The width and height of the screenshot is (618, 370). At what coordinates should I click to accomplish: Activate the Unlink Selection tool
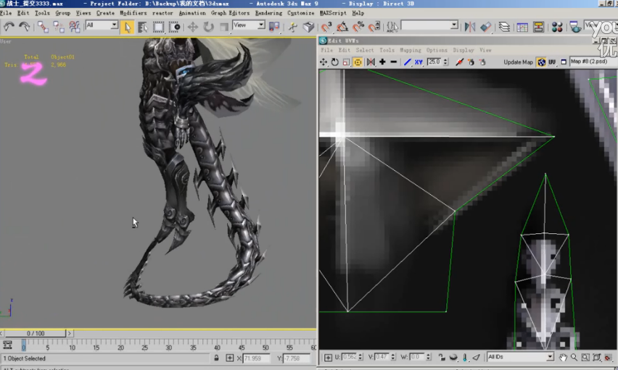tap(59, 27)
